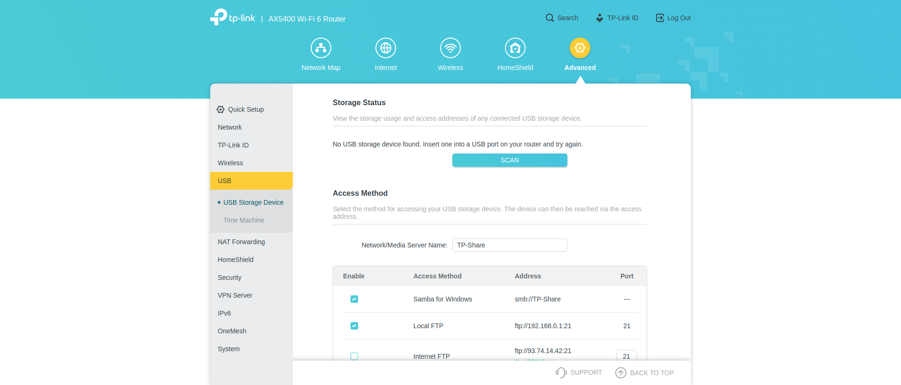Click the Internet globe icon
901x385 pixels.
(x=386, y=48)
